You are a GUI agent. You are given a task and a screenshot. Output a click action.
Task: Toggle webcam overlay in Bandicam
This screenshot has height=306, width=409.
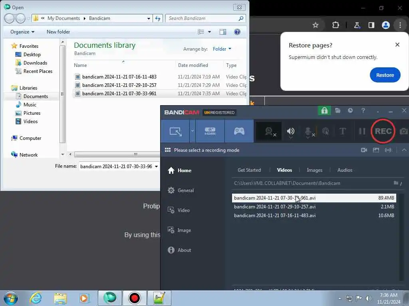(x=270, y=131)
